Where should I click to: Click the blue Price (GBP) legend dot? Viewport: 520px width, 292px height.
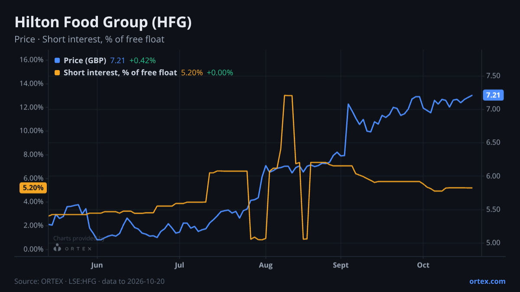58,61
